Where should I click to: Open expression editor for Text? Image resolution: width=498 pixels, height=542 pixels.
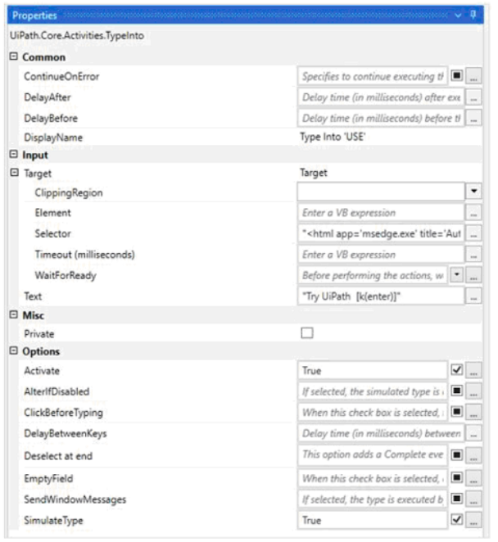[x=473, y=296]
